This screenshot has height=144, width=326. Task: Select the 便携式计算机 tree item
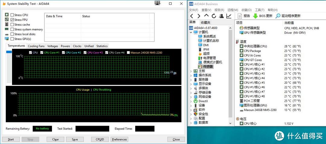click(210, 62)
